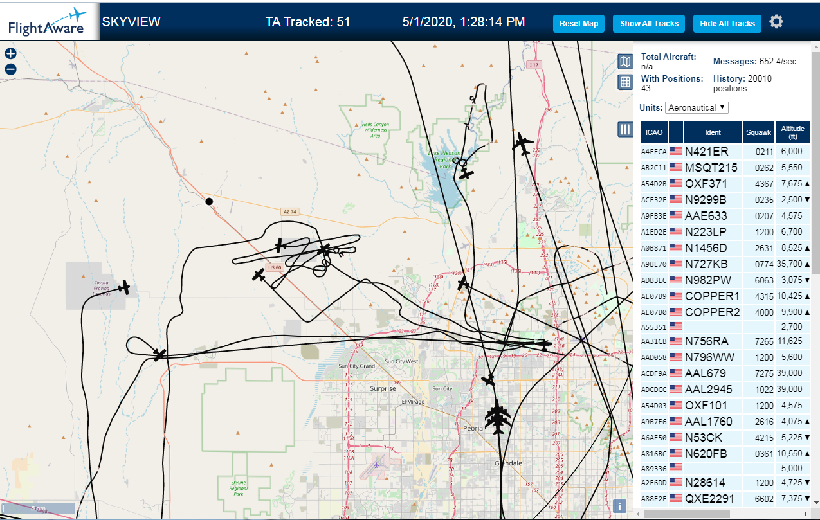
Task: Open the settings gear icon
Action: coord(776,22)
